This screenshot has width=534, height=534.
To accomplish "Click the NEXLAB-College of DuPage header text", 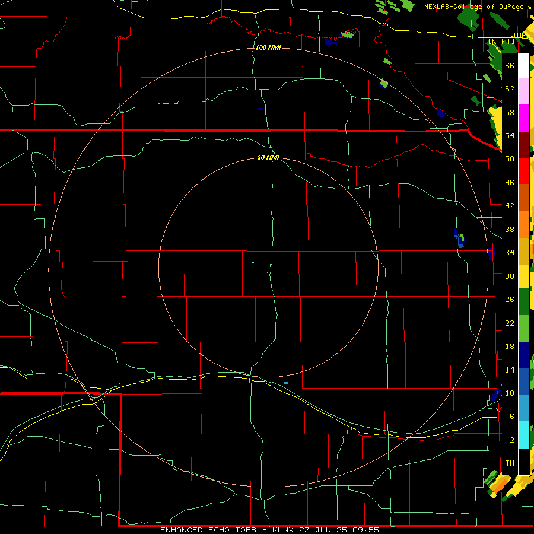I will pos(473,7).
